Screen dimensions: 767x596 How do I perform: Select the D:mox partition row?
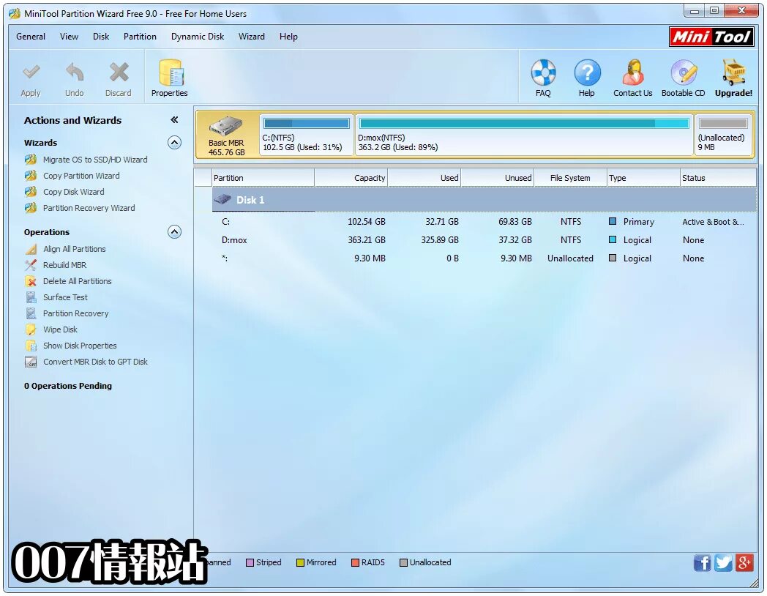(484, 240)
